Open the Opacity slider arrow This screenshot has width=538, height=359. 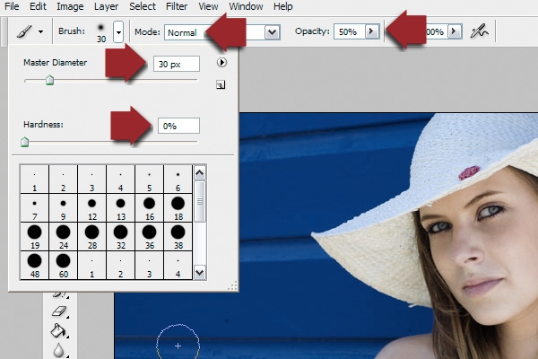[370, 31]
